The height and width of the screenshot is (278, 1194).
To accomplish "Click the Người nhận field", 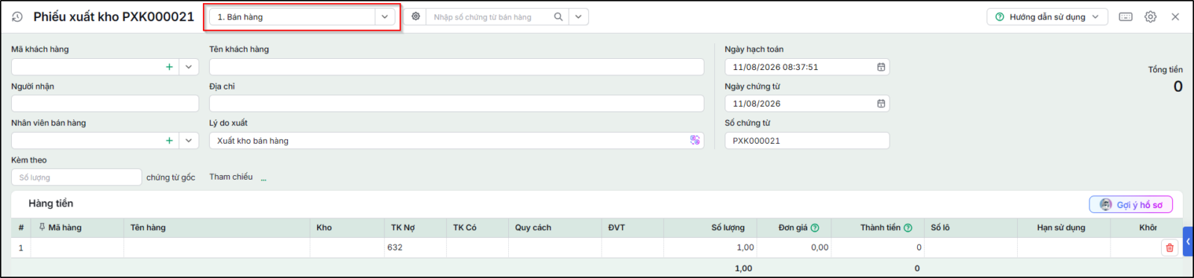I will pos(104,104).
